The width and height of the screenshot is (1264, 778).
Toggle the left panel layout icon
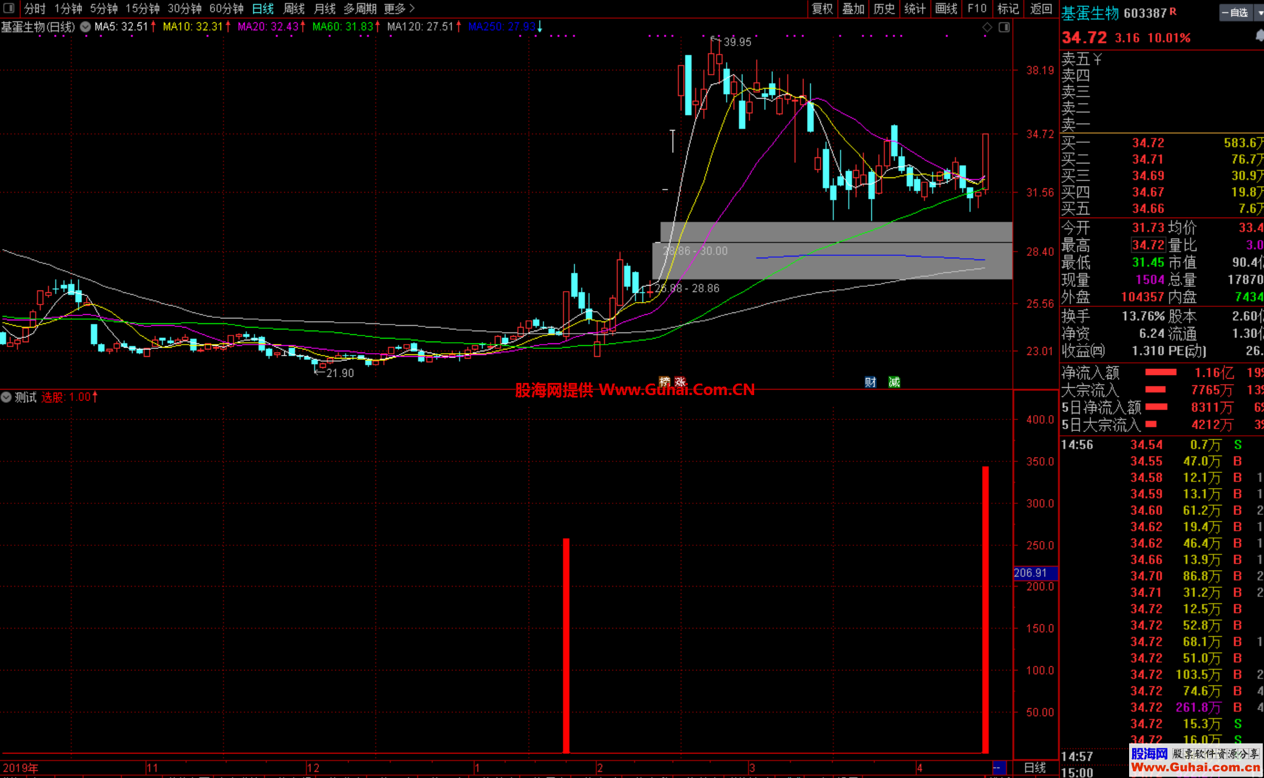click(9, 9)
